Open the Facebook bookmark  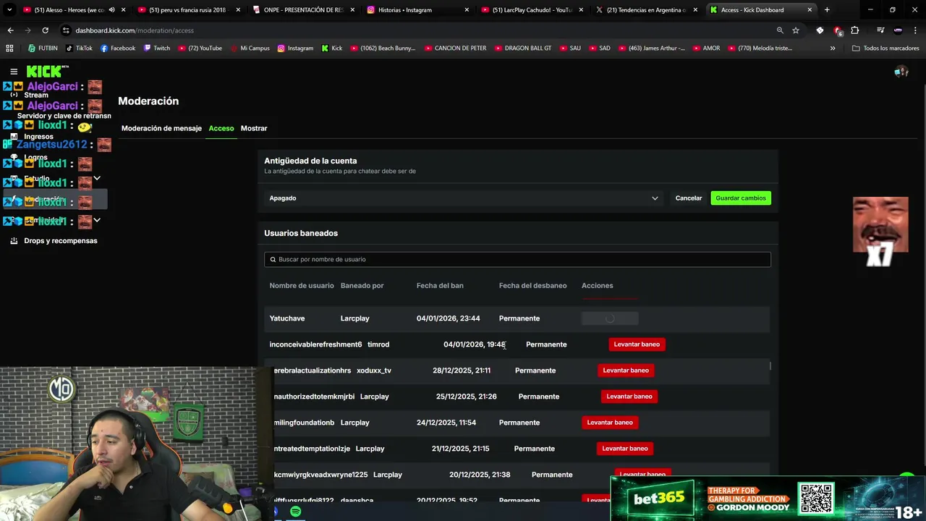(118, 48)
